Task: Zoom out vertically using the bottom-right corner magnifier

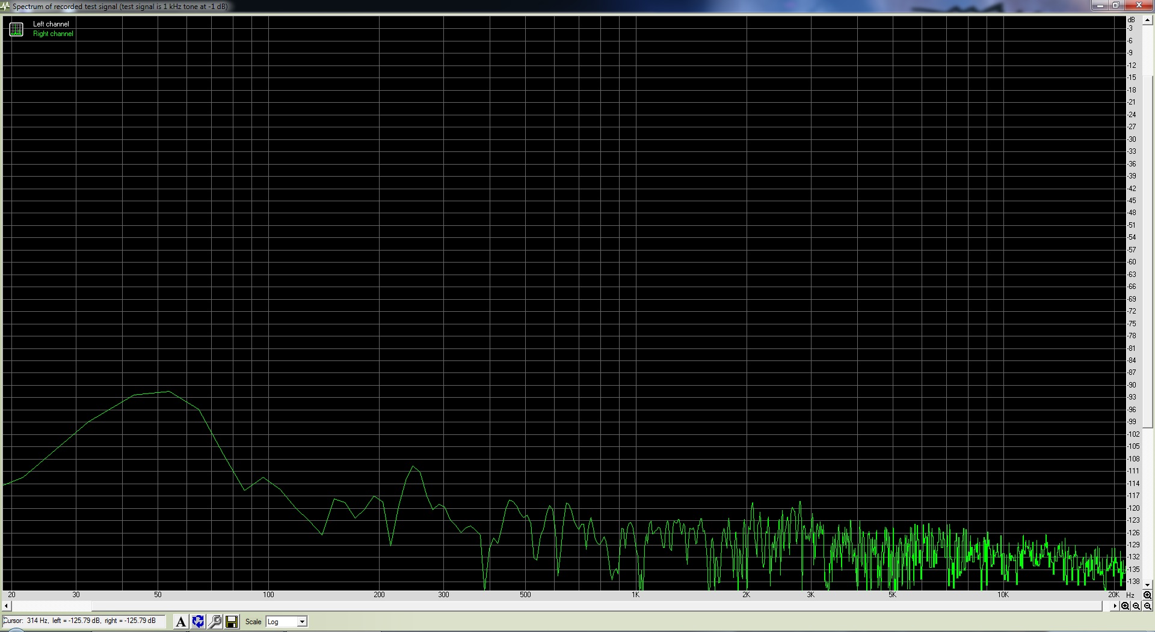Action: point(1148,606)
